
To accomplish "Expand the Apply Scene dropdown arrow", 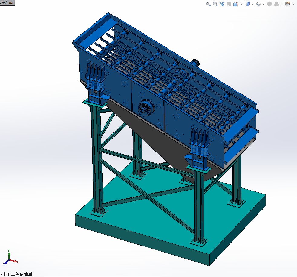I will [x=282, y=4].
